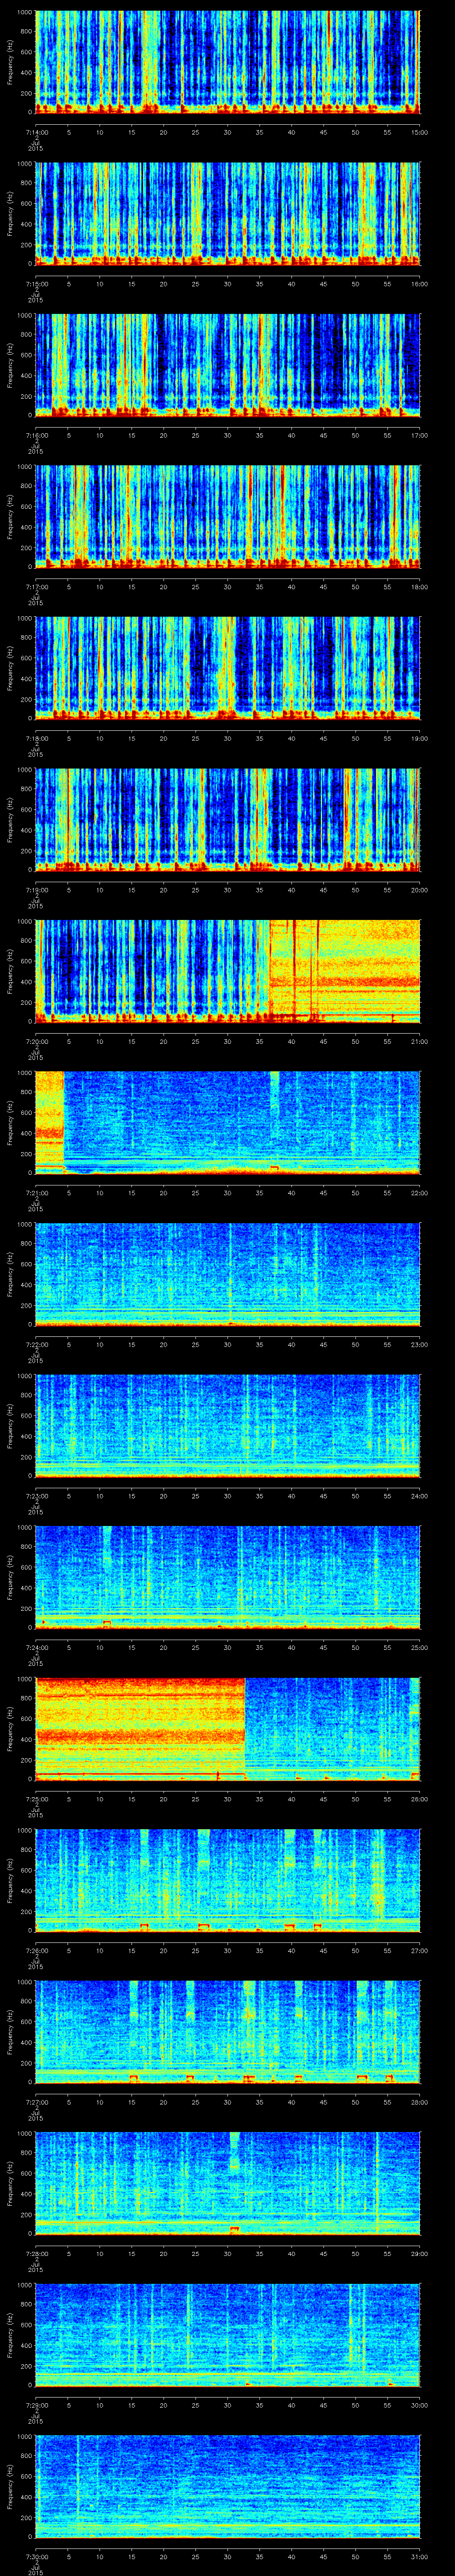Screen dimensions: 455x2576
Task: Click the 7:19:00 time axis label
Action: [37, 890]
